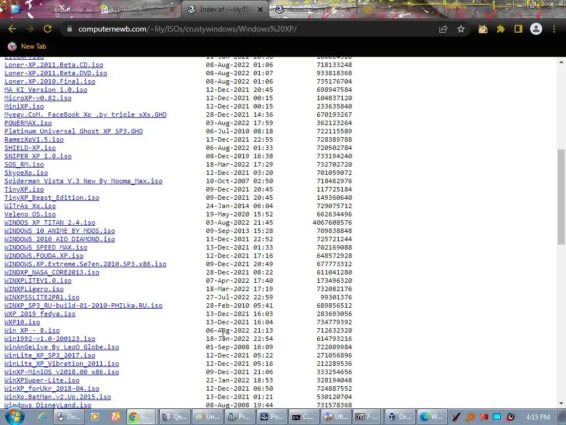Switch to the Edge taskbar window
Image resolution: width=566 pixels, height=425 pixels.
coord(432,417)
